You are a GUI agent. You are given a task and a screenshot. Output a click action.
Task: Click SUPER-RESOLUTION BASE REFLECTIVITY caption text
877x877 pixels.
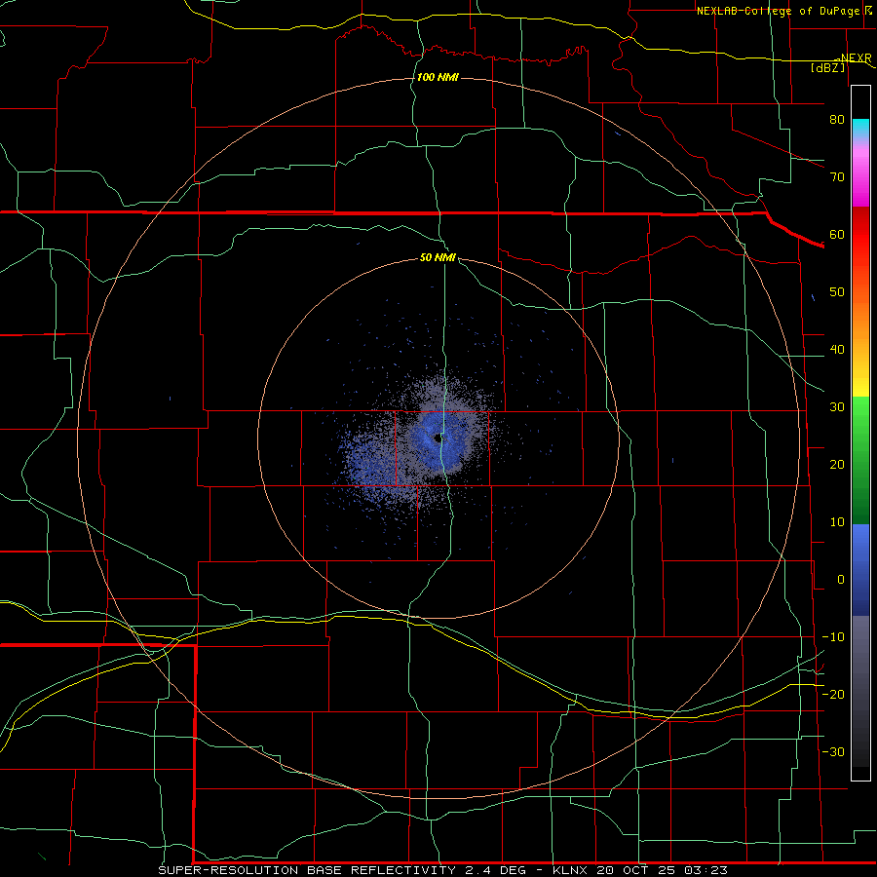pos(307,870)
